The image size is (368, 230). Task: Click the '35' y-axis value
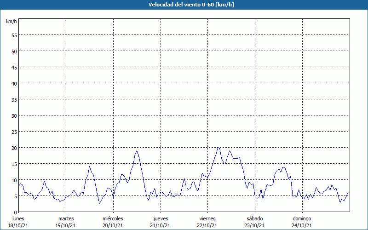click(14, 99)
